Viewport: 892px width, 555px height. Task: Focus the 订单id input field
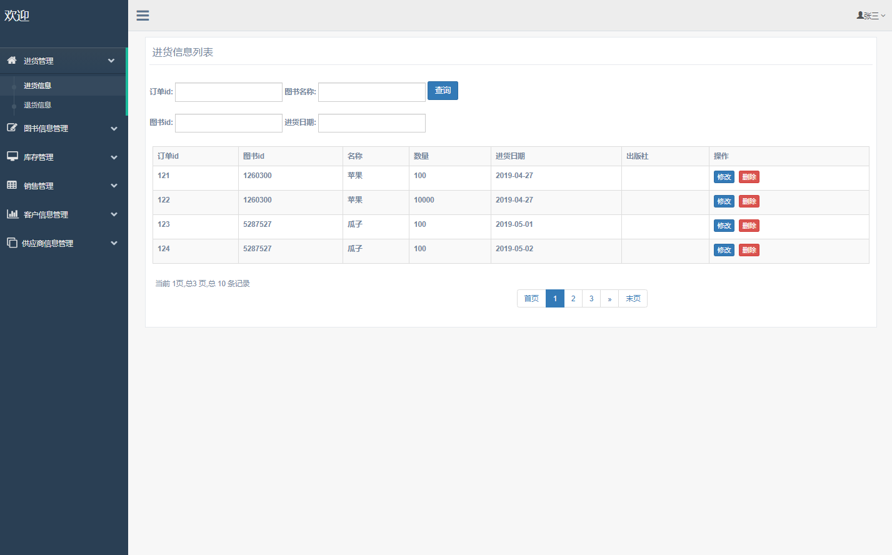[229, 92]
